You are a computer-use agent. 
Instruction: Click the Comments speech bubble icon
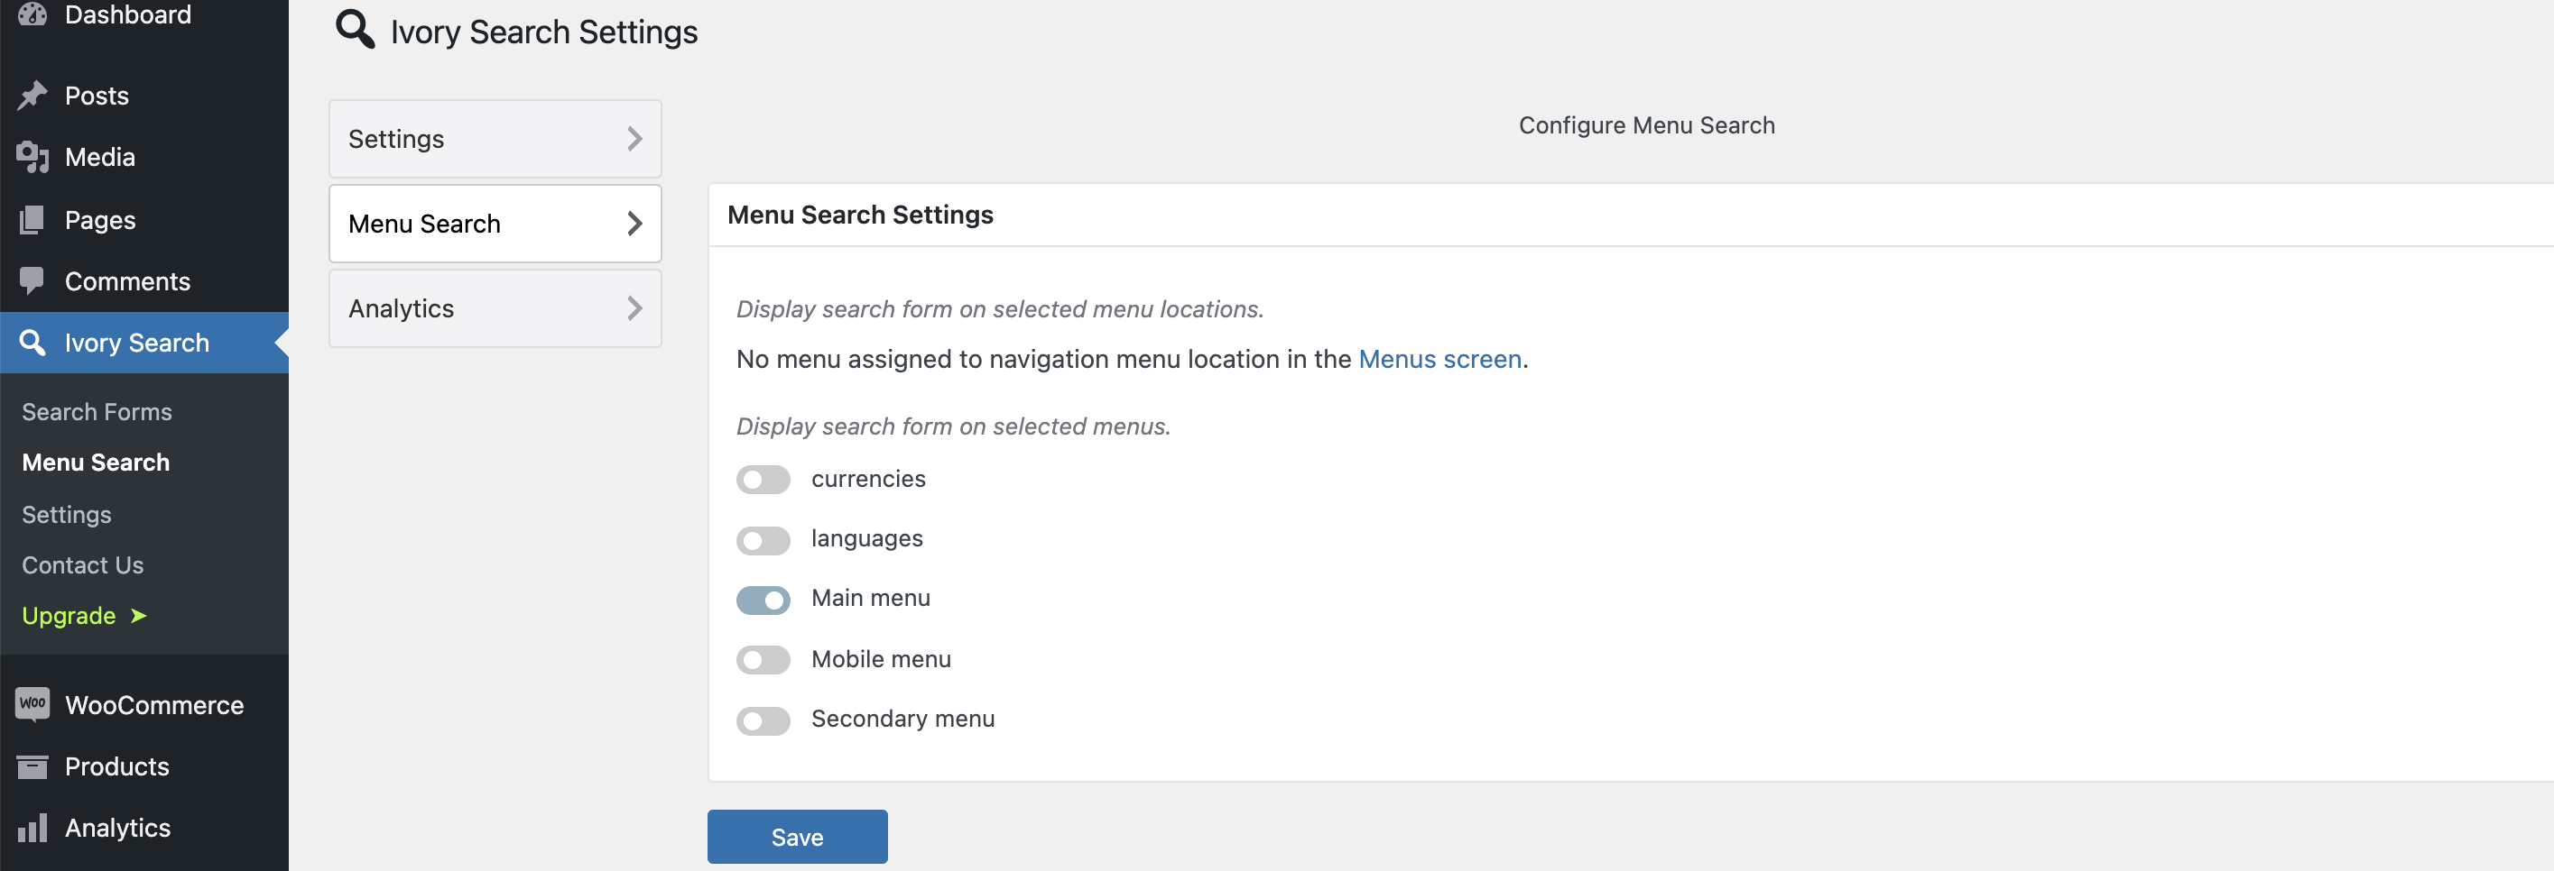32,280
